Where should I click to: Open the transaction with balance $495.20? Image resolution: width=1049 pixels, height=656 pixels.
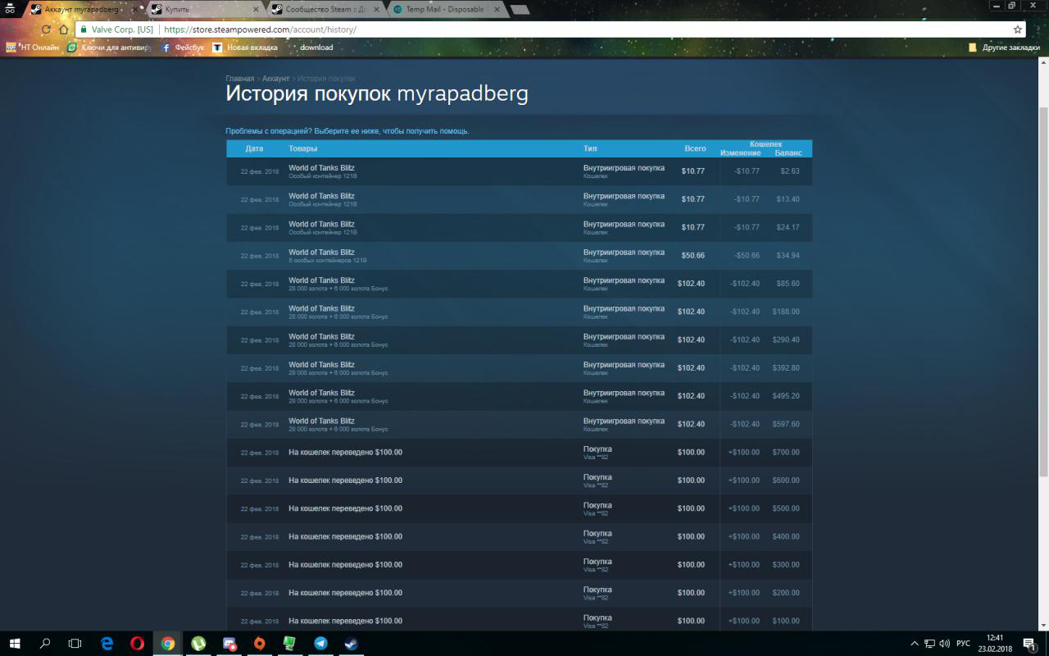click(520, 396)
